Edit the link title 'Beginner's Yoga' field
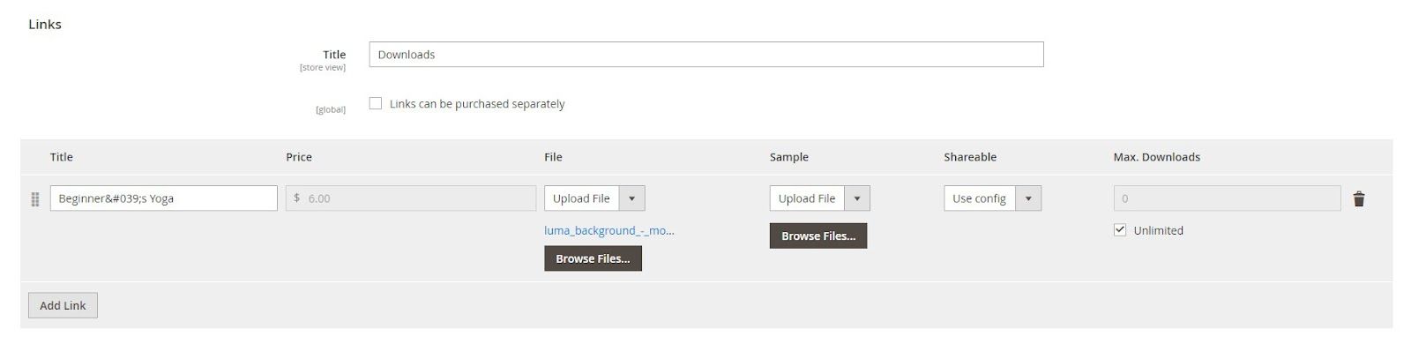 tap(164, 198)
